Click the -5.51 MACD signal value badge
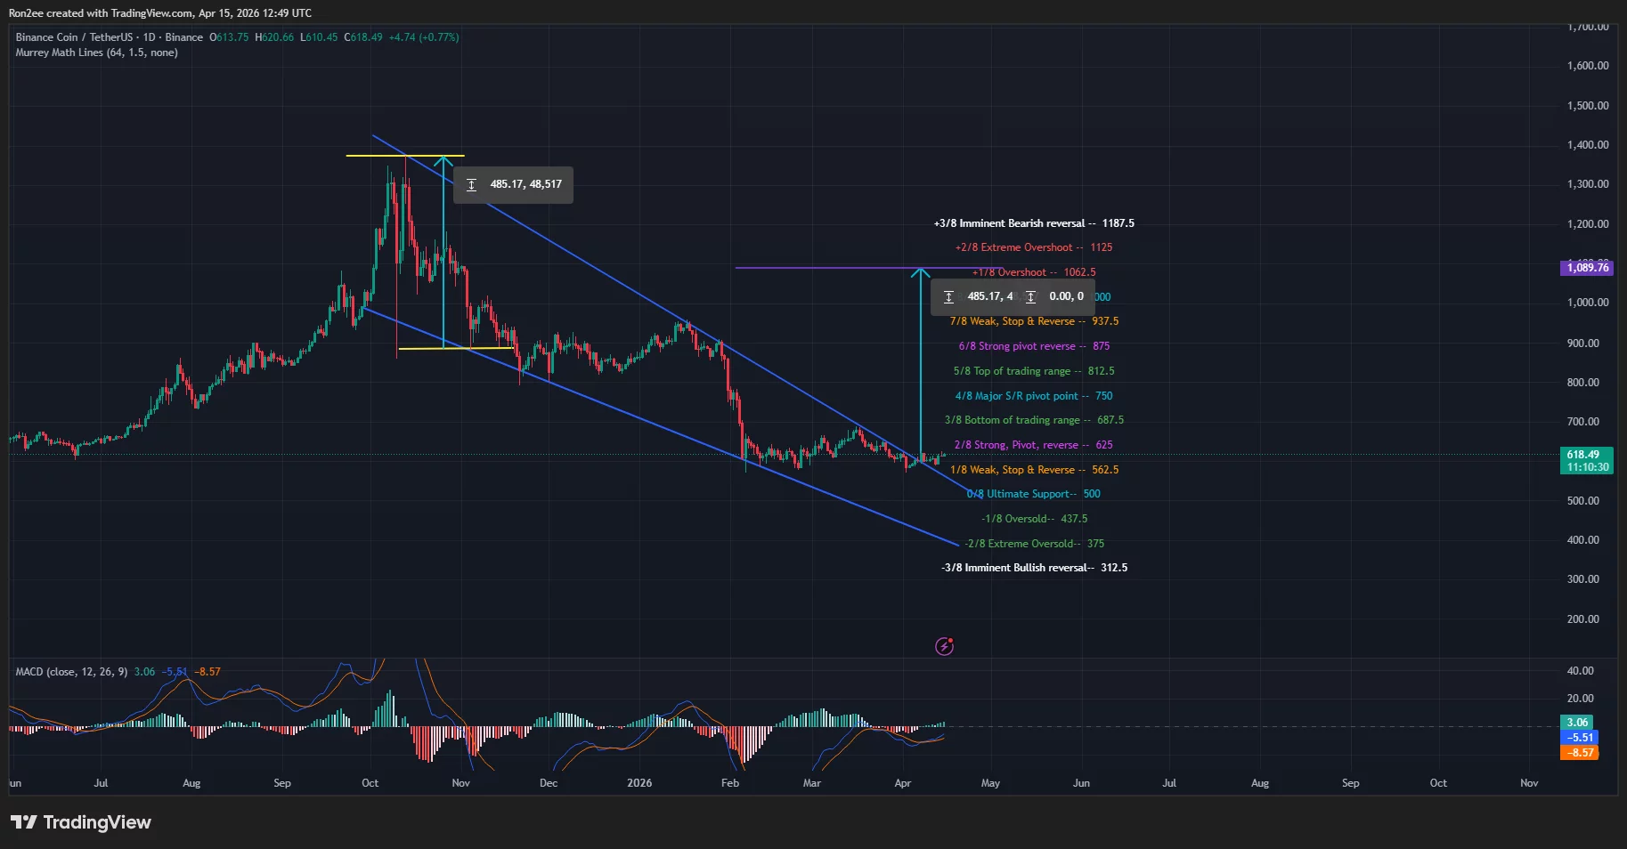This screenshot has height=849, width=1627. coord(1579,738)
